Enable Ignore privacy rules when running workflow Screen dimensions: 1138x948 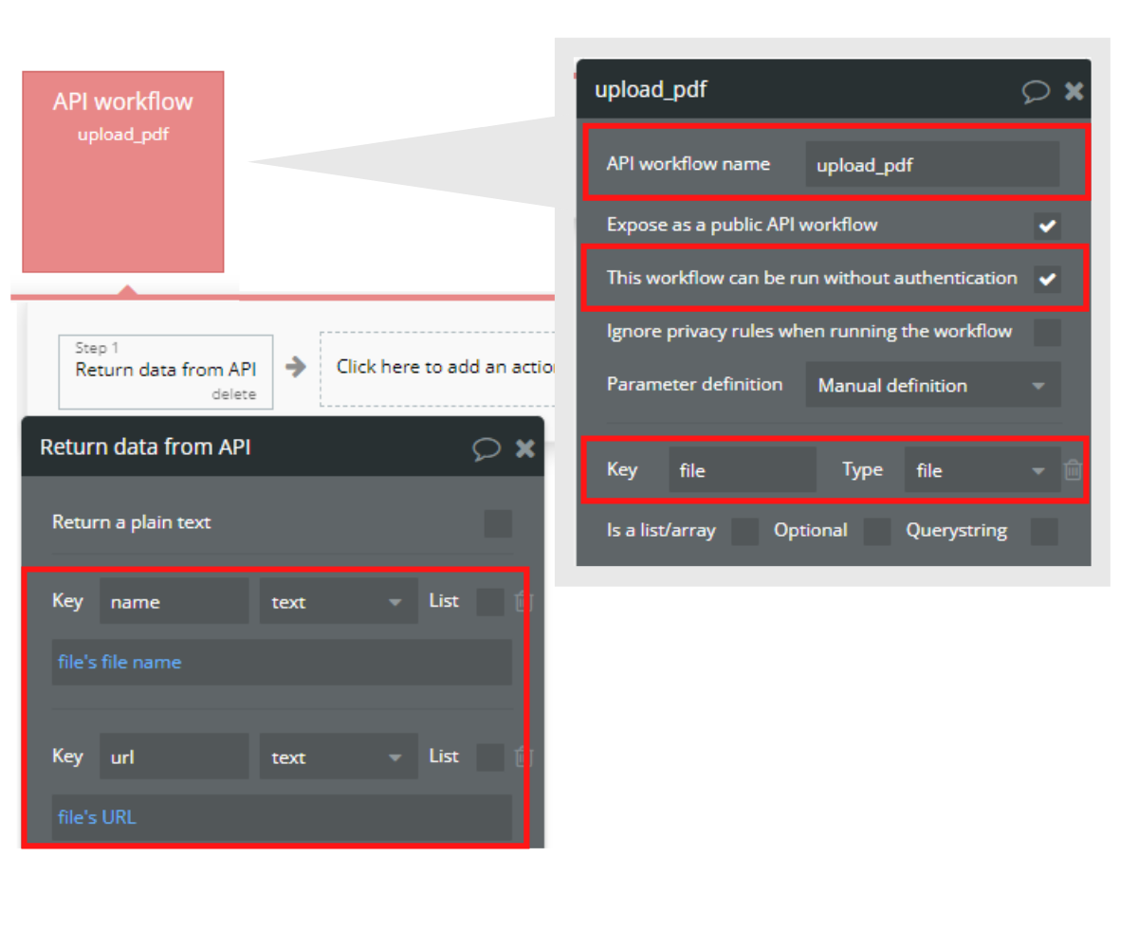click(x=1047, y=332)
